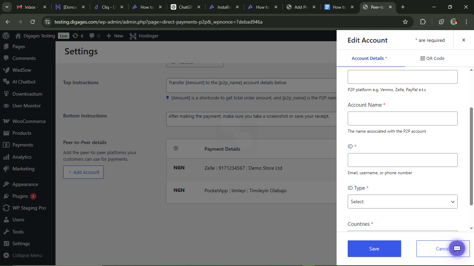Reload the current browser page
The height and width of the screenshot is (266, 474).
33,22
